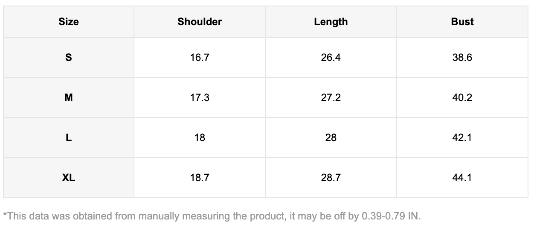Image resolution: width=534 pixels, height=225 pixels.
Task: Click the Bust column header
Action: (x=462, y=22)
